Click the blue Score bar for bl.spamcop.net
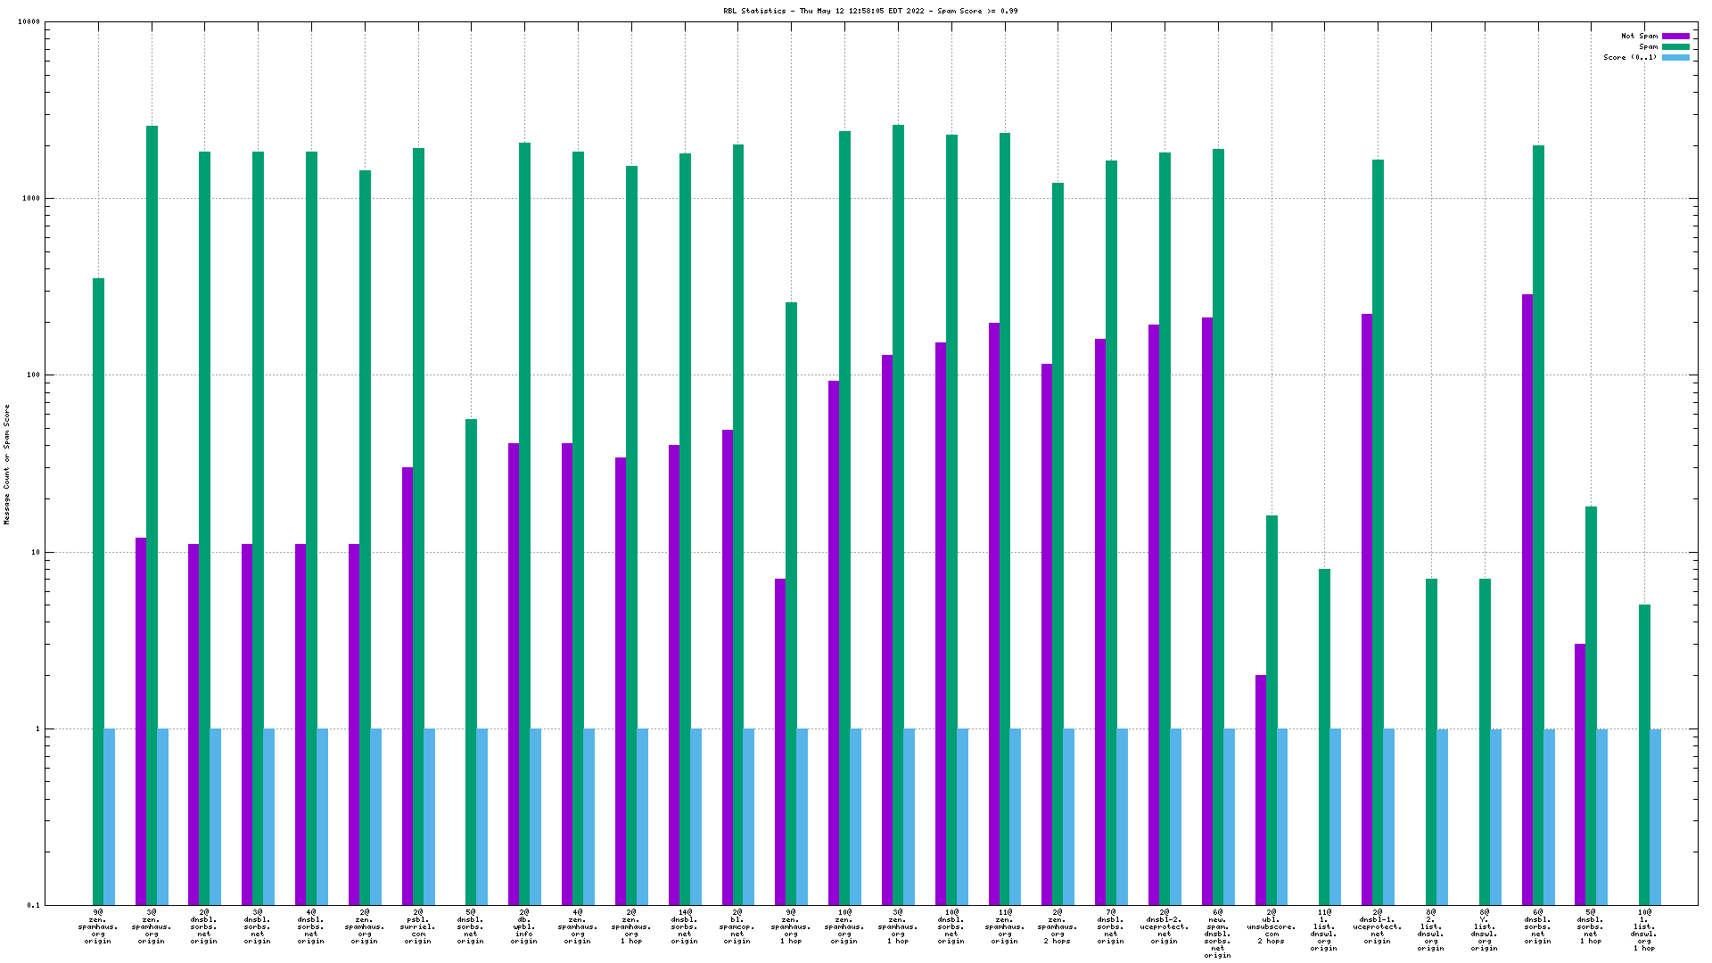The width and height of the screenshot is (1712, 963). pos(749,816)
